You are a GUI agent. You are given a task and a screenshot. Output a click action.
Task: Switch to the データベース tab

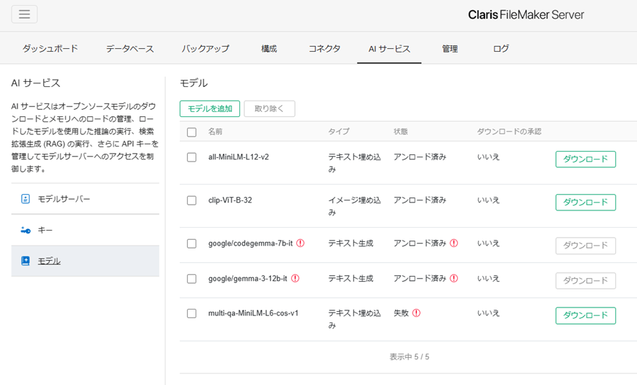pyautogui.click(x=130, y=49)
